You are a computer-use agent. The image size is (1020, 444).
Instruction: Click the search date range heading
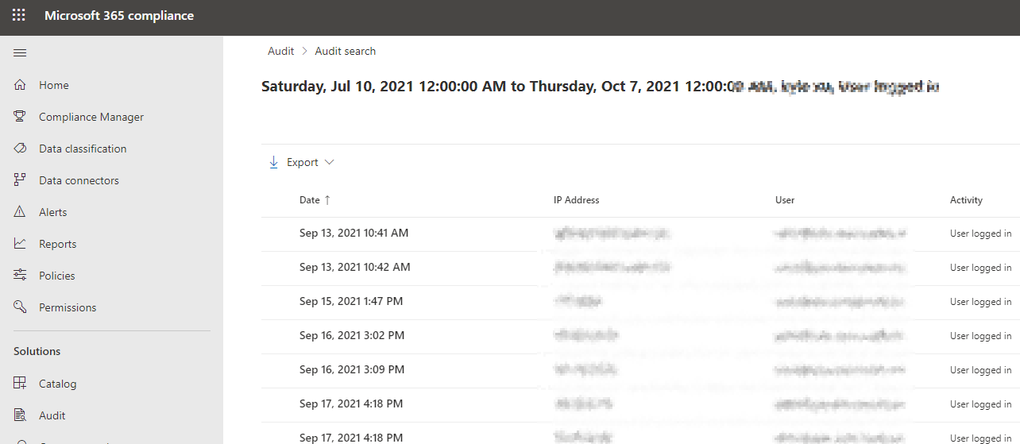(601, 87)
